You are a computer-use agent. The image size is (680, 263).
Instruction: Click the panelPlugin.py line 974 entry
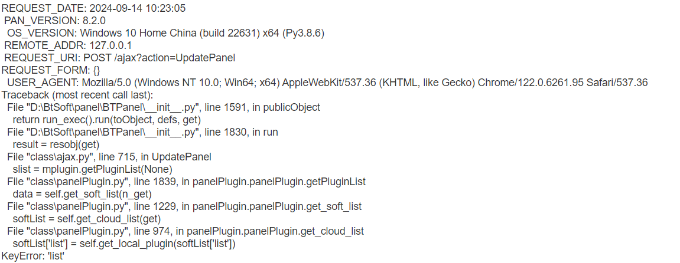point(186,231)
